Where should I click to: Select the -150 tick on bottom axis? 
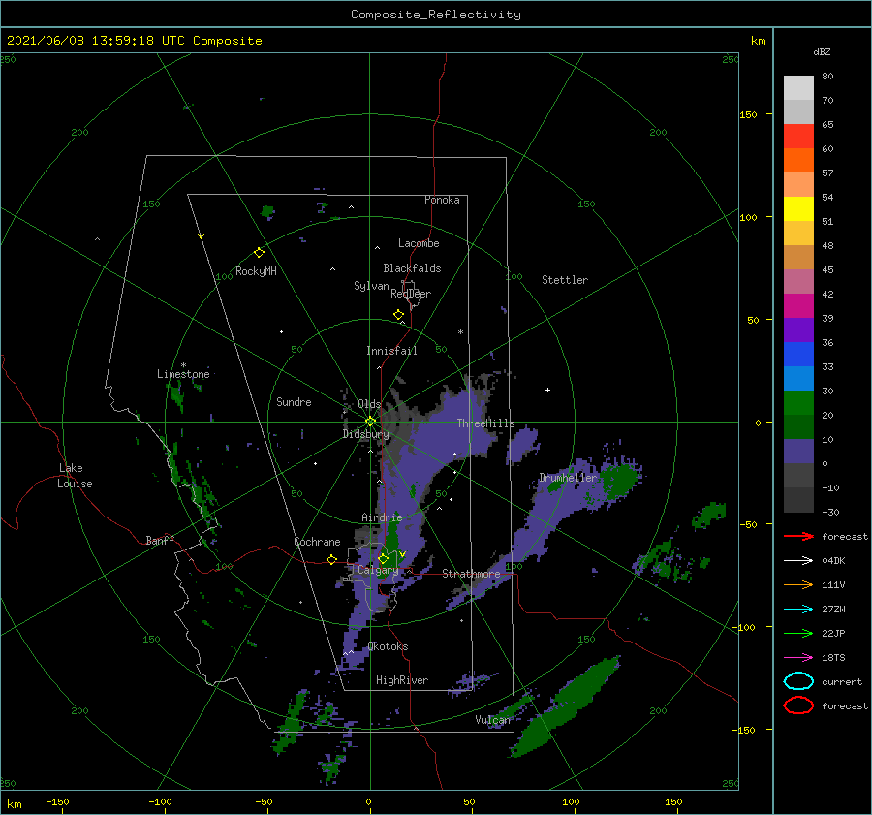click(x=57, y=801)
